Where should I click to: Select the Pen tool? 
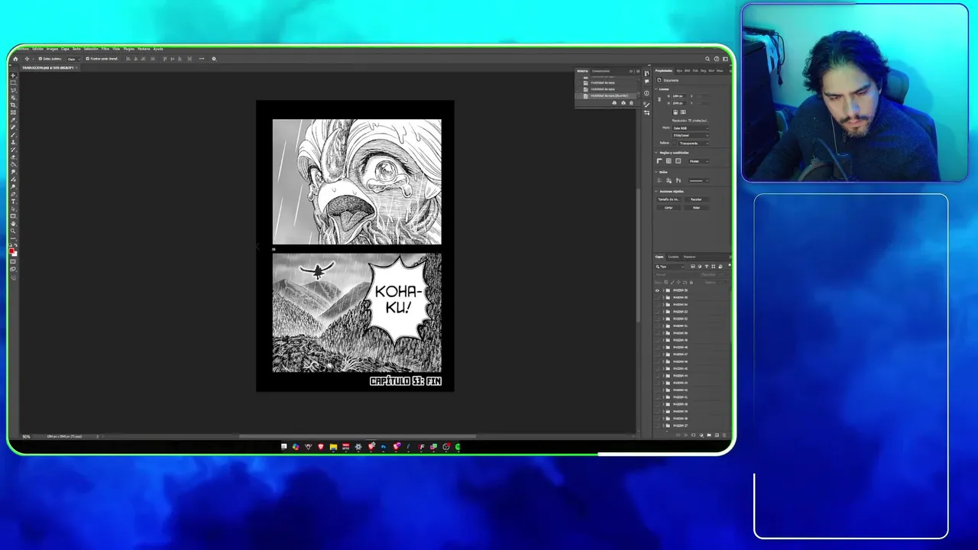(13, 194)
